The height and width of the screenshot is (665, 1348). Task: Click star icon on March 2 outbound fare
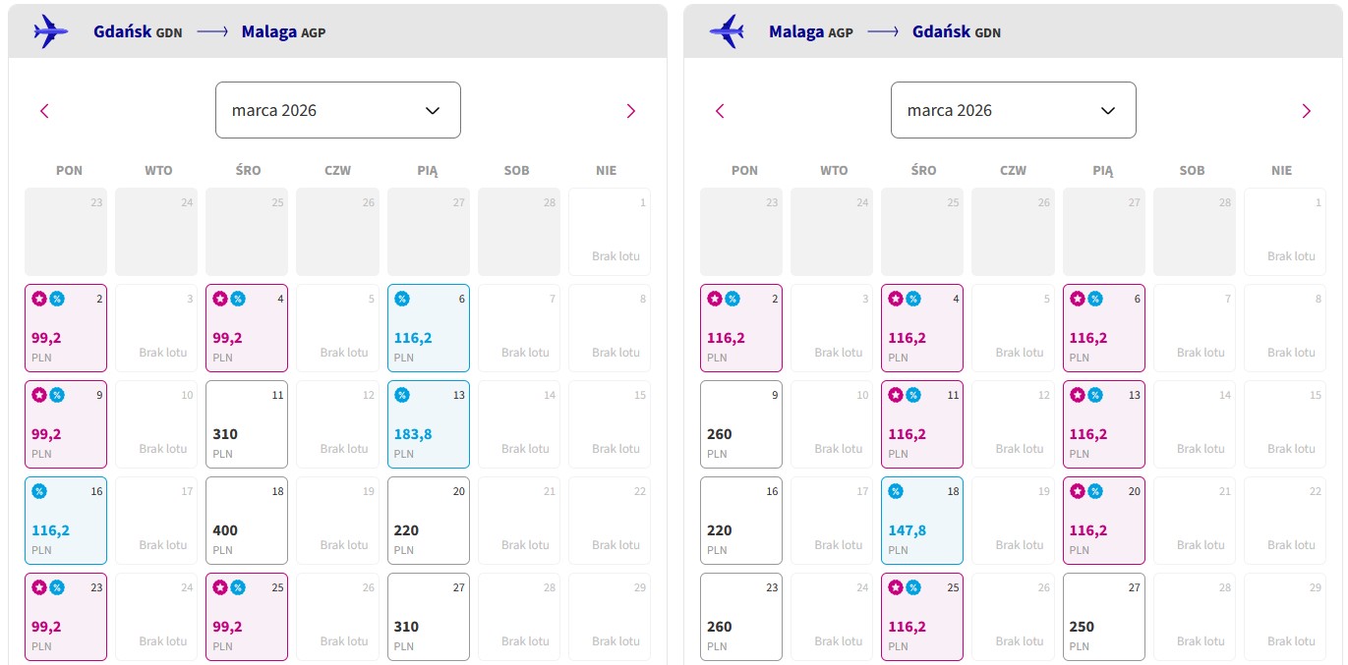coord(40,299)
